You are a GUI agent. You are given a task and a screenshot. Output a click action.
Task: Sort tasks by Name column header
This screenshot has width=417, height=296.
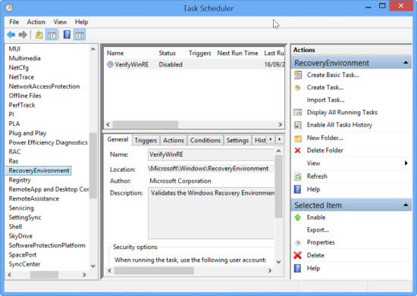[130, 53]
